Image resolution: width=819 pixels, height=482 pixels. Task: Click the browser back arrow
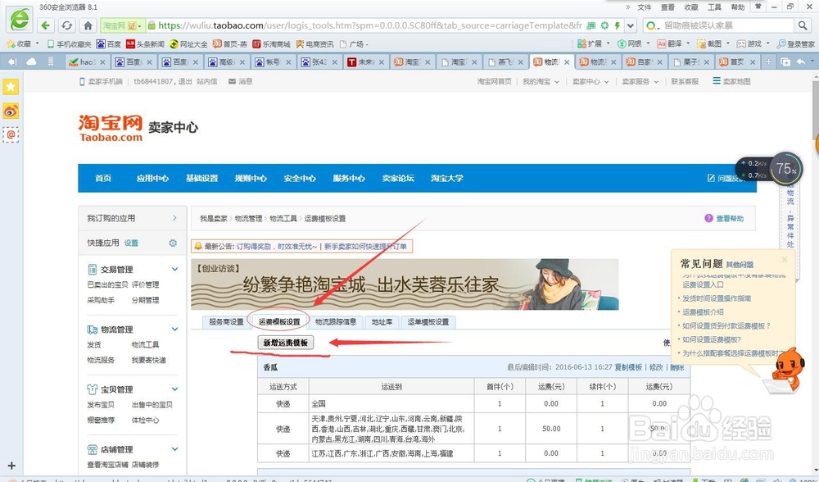pyautogui.click(x=45, y=25)
